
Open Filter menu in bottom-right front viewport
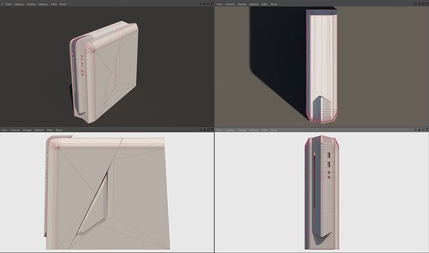click(265, 130)
